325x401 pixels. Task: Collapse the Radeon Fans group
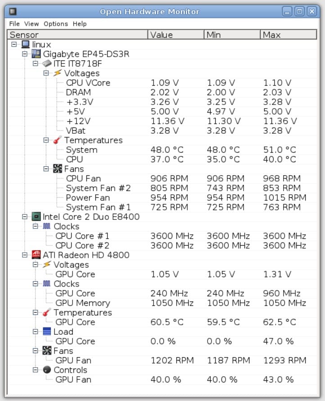coord(36,351)
